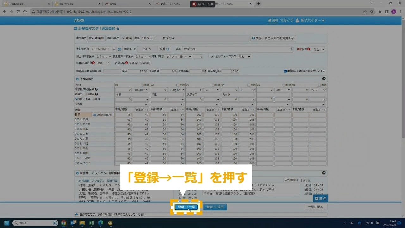Screen dimensions: 405x228
Task: Open the 菓子バイヤー user menu
Action: tap(310, 20)
